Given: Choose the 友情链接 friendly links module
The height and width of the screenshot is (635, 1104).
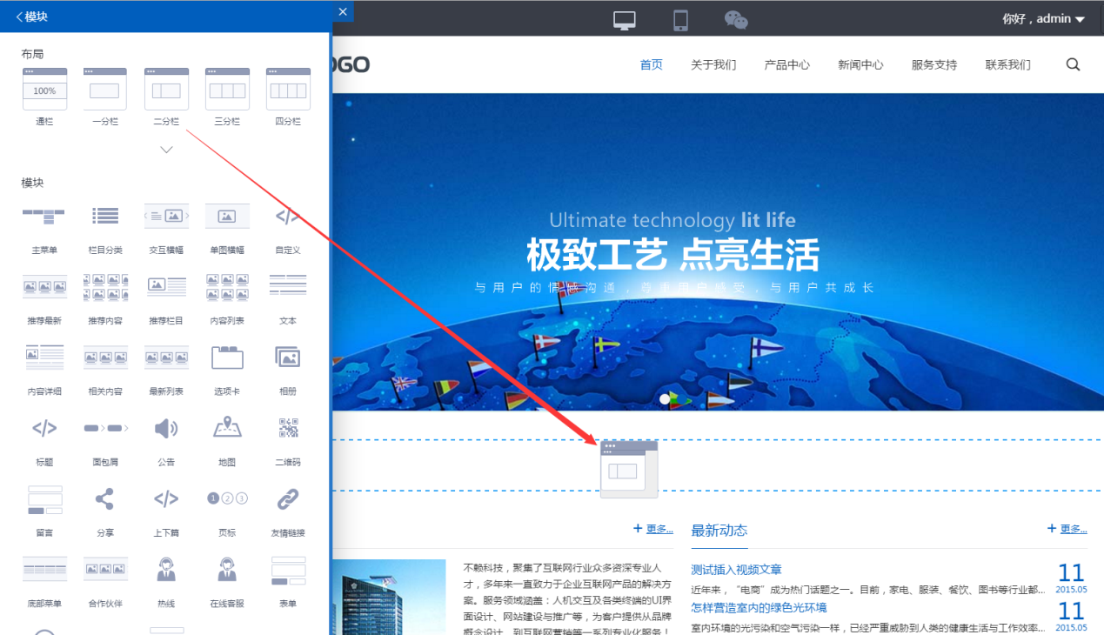Looking at the screenshot, I should (x=288, y=499).
